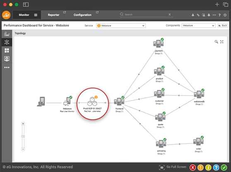The height and width of the screenshot is (172, 231).
Task: Show more sidebar options ellipsis
Action: [7, 67]
